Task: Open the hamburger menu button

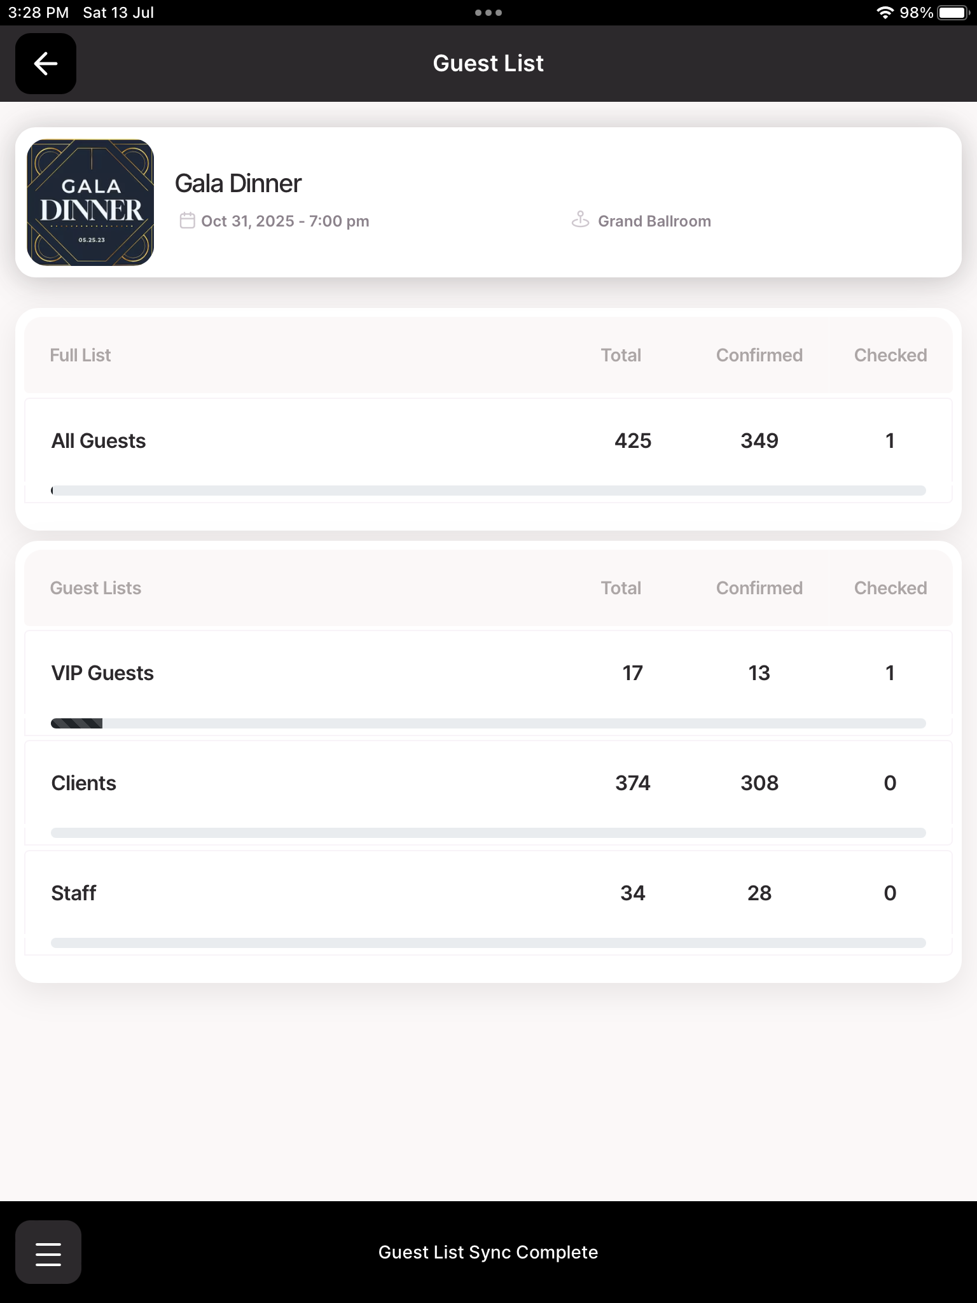Action: [x=48, y=1252]
